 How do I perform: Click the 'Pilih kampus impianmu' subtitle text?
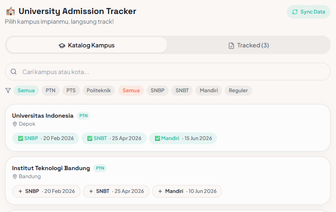[x=59, y=22]
